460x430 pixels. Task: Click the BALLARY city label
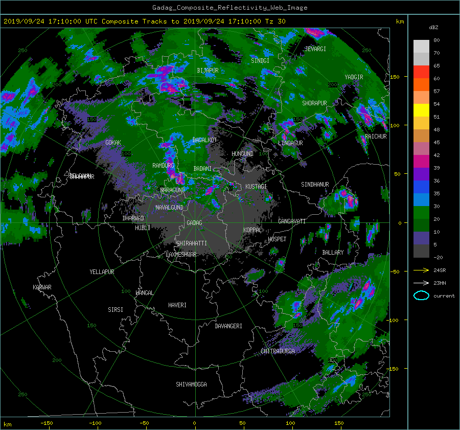pos(333,253)
